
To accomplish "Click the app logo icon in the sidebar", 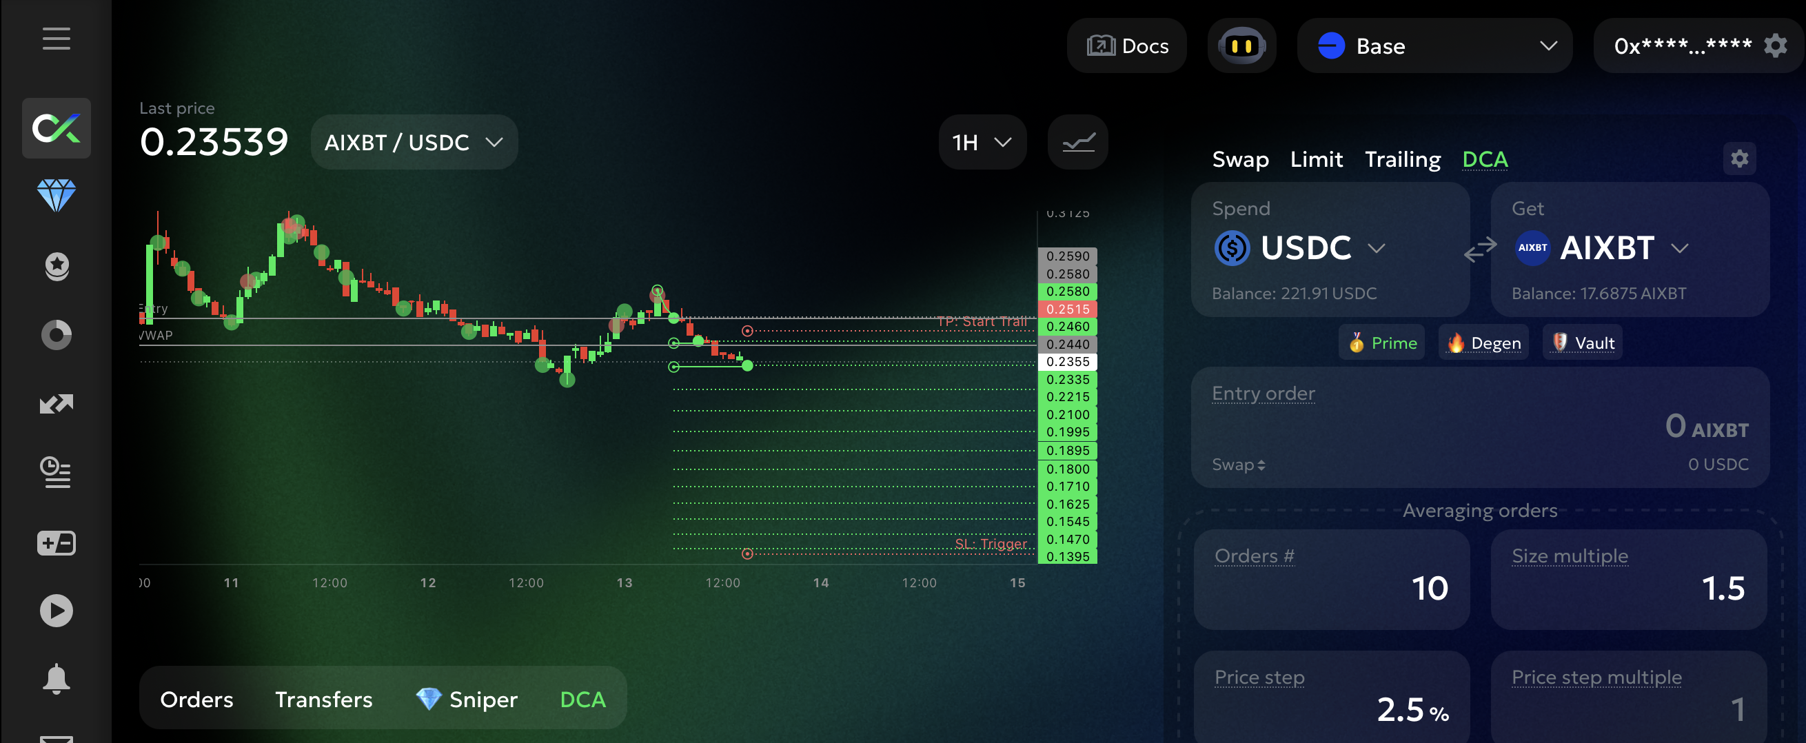I will (56, 128).
